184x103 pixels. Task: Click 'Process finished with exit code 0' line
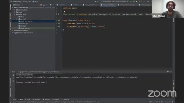(x=31, y=82)
